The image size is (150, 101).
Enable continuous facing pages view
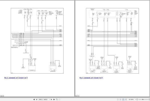(x=126, y=99)
